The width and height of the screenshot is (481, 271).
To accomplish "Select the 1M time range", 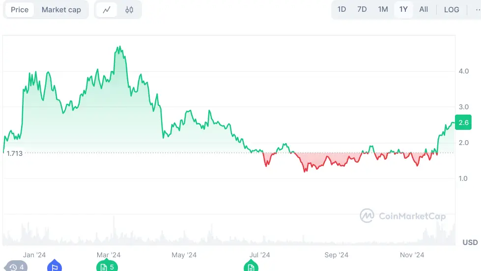I will click(383, 9).
